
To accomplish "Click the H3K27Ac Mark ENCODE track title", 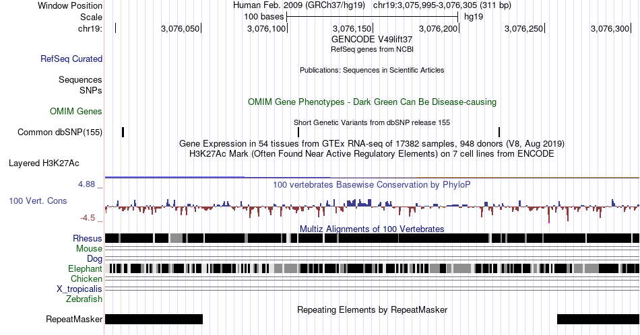I will coord(372,153).
